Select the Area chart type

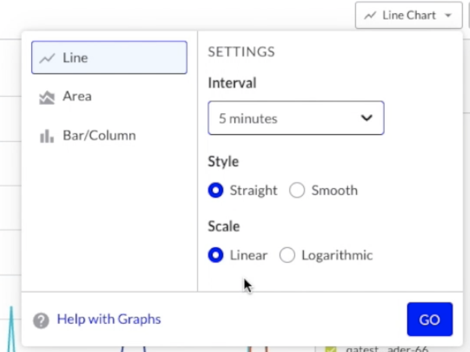tap(77, 97)
